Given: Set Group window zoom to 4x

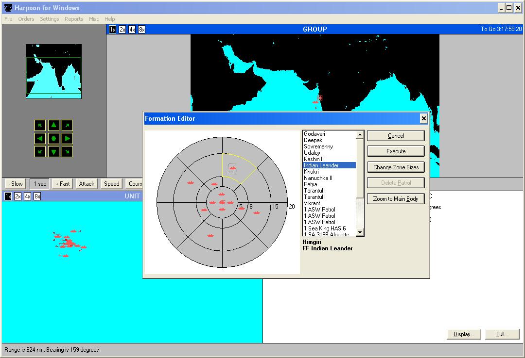Looking at the screenshot, I should point(132,30).
